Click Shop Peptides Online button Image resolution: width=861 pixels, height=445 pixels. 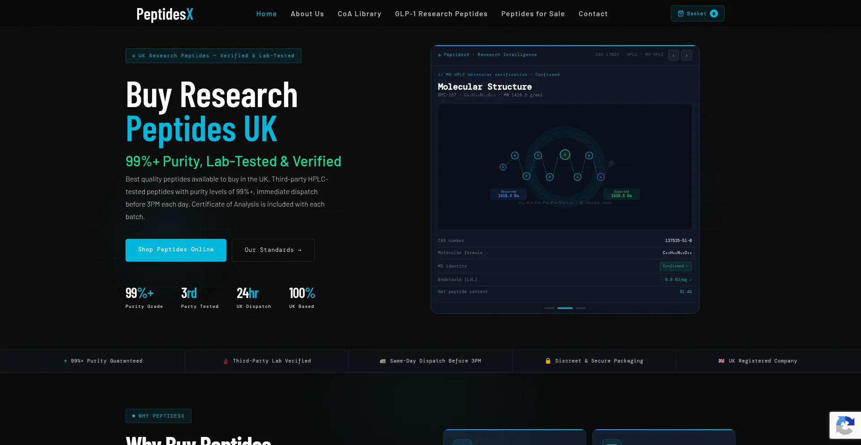click(x=176, y=250)
